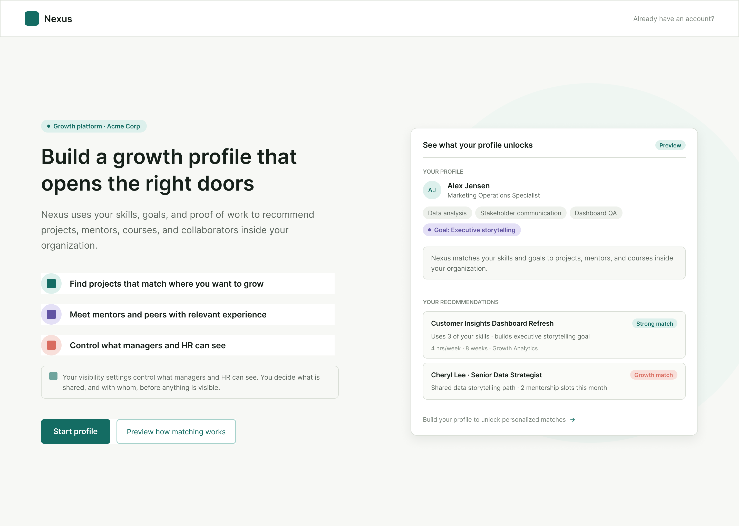Image resolution: width=739 pixels, height=526 pixels.
Task: Click the visibility settings note icon
Action: click(x=53, y=376)
